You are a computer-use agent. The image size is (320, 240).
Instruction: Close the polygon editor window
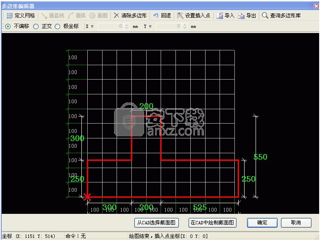pos(316,6)
